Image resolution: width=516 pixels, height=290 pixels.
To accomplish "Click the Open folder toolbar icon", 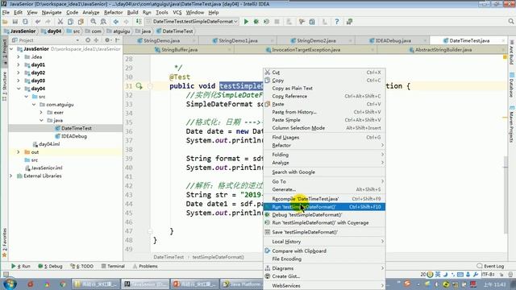I will click(5, 22).
